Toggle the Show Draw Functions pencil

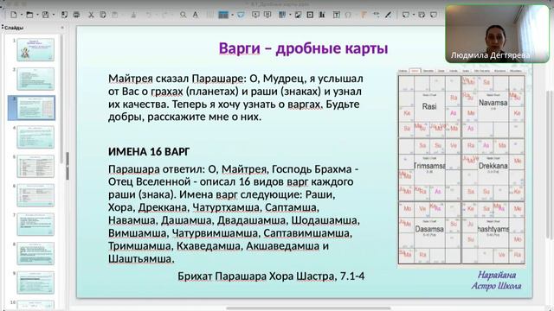coord(389,15)
